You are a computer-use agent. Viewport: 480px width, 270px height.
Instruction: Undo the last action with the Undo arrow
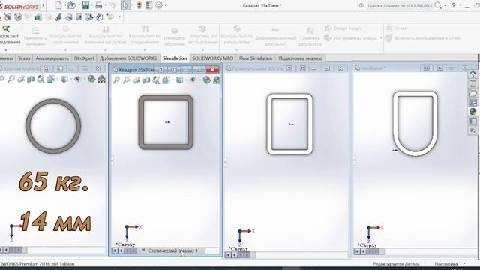(112, 5)
